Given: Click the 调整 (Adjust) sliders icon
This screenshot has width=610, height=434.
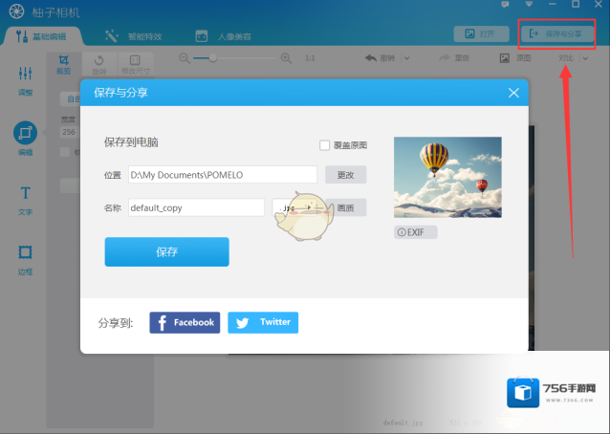Looking at the screenshot, I should click(25, 75).
